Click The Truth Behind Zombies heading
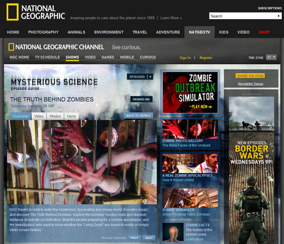 (x=52, y=99)
